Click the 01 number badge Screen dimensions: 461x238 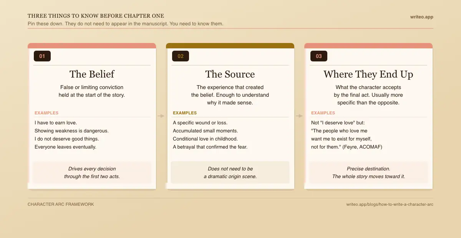[42, 56]
